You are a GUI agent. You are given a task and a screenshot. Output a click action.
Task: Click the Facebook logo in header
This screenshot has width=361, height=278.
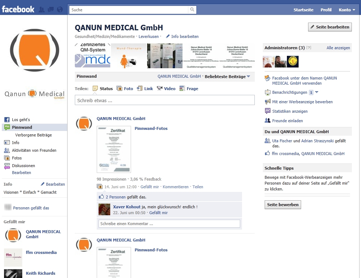pos(18,9)
